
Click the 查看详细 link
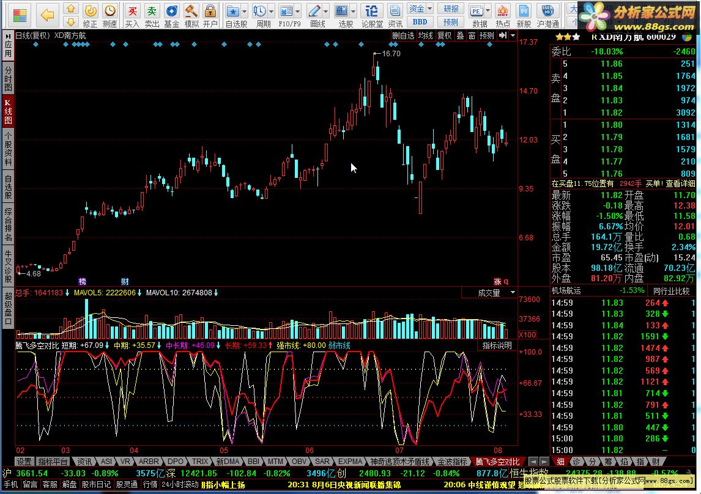pyautogui.click(x=680, y=183)
